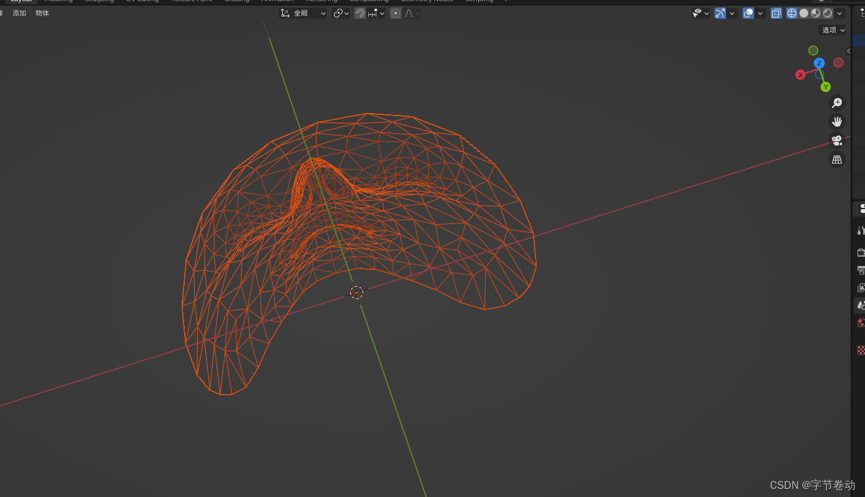Toggle X-ray mode

(x=776, y=13)
